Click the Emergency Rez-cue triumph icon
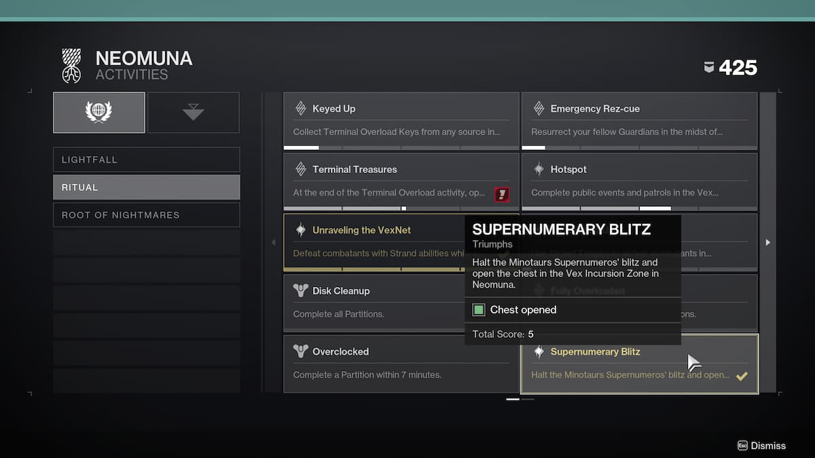Viewport: 815px width, 458px height. pos(539,109)
